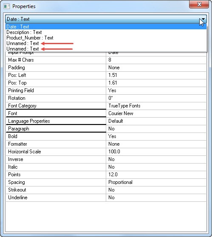Edit the Pos: Left value 1.51
212x237 pixels.
[x=156, y=75]
